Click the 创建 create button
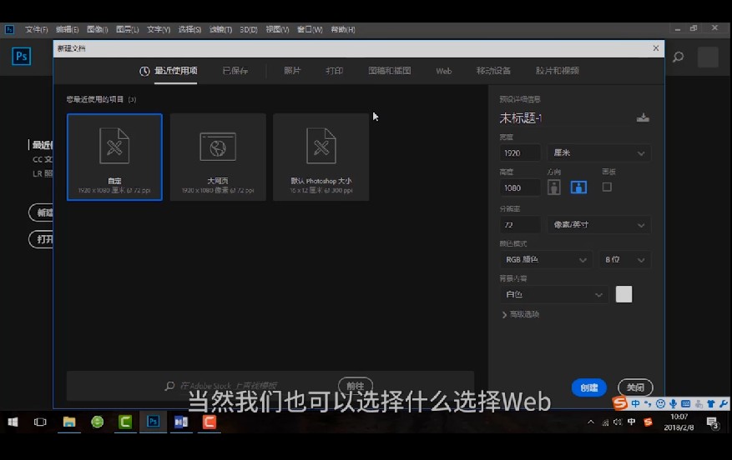The height and width of the screenshot is (460, 732). (x=589, y=387)
